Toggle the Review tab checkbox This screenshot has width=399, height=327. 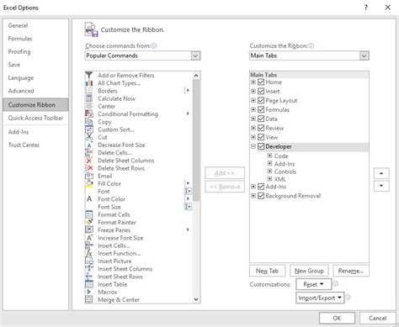(261, 128)
